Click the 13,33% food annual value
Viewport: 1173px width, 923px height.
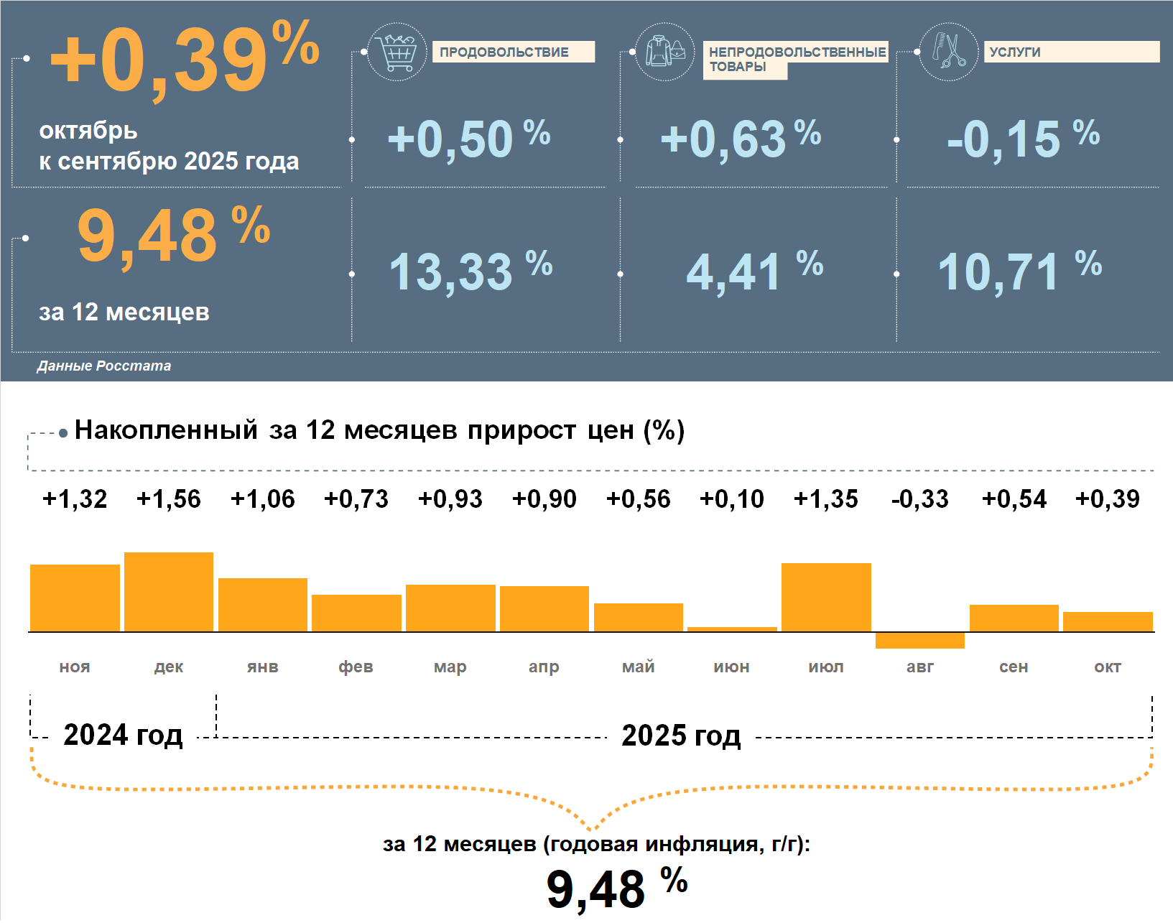point(470,272)
